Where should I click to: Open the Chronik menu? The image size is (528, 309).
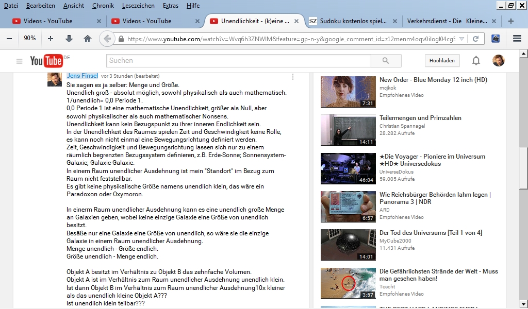(103, 5)
